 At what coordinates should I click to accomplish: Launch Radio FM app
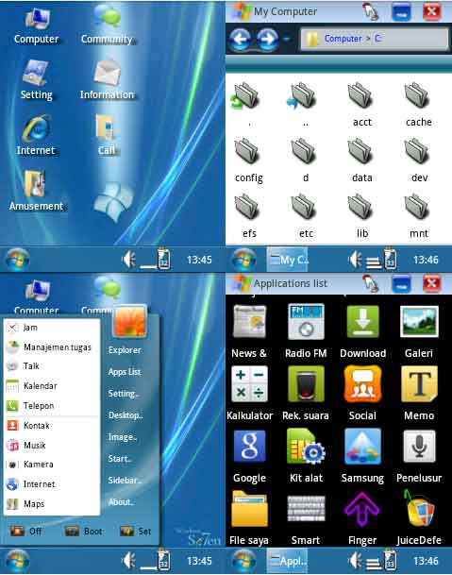(x=306, y=331)
